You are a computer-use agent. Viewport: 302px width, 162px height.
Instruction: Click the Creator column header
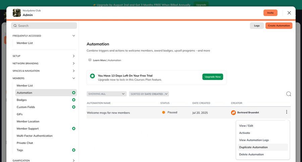click(237, 103)
